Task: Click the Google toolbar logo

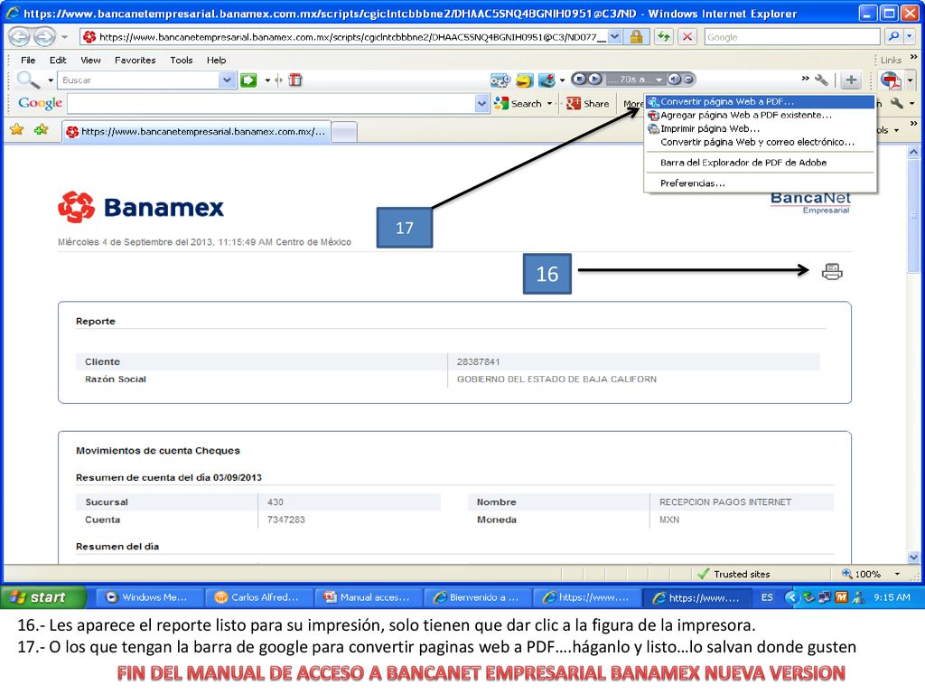Action: click(40, 103)
